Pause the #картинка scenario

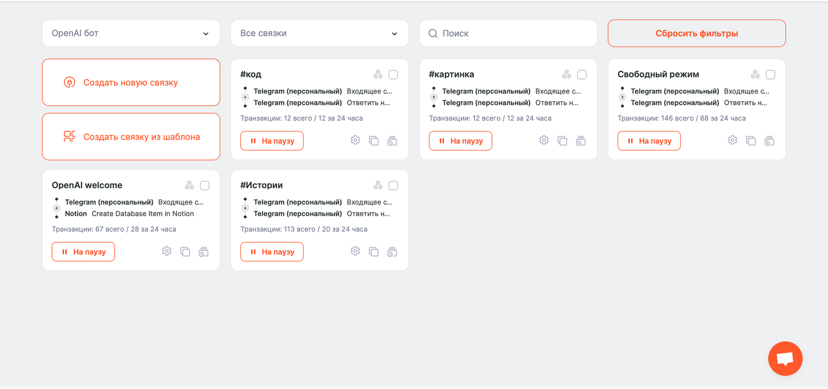(x=461, y=141)
